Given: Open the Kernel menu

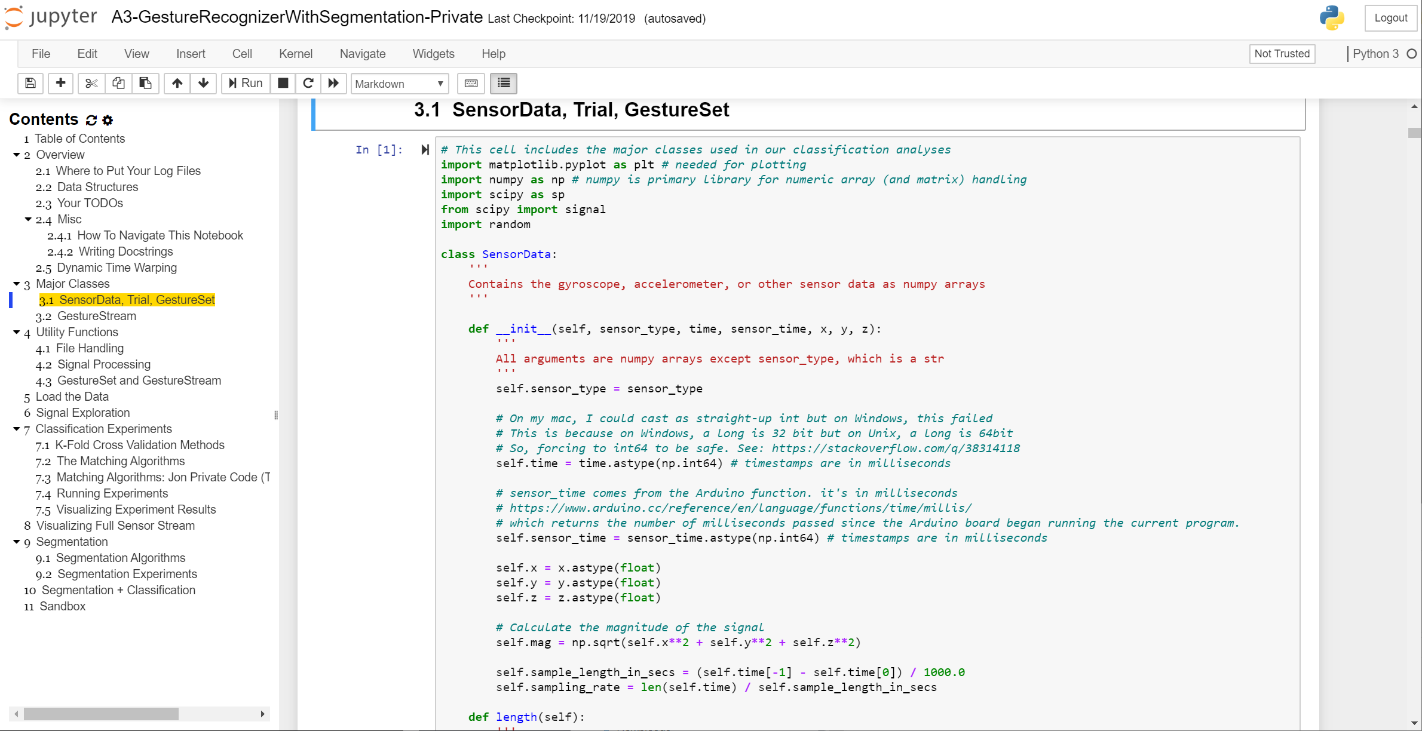Looking at the screenshot, I should pyautogui.click(x=295, y=53).
